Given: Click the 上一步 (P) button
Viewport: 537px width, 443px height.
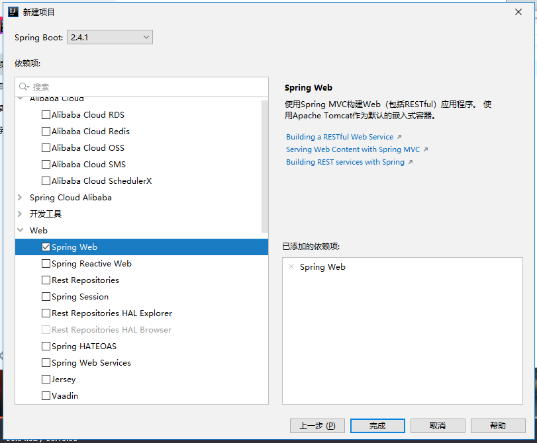Looking at the screenshot, I should point(317,426).
